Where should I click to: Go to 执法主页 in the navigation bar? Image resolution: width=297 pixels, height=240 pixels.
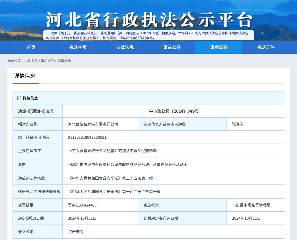click(x=78, y=47)
